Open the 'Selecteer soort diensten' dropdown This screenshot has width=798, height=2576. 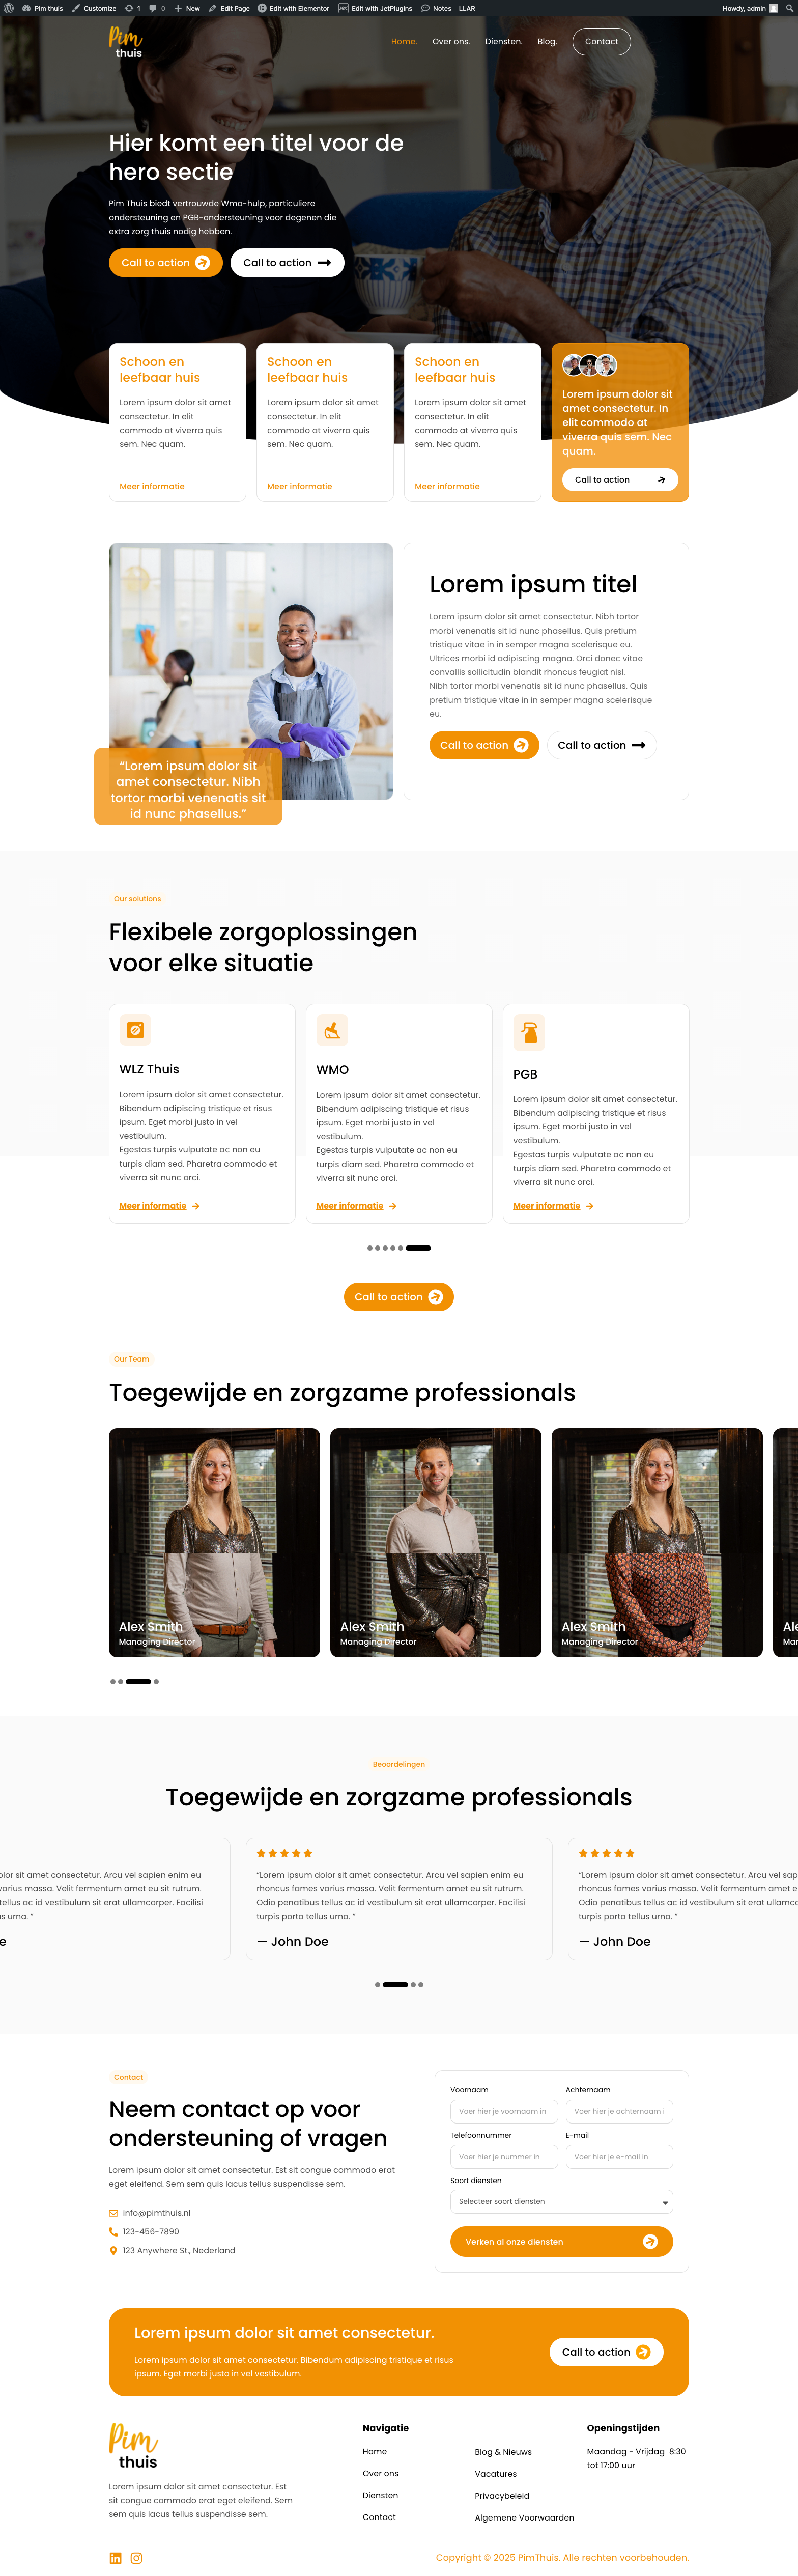coord(561,2202)
